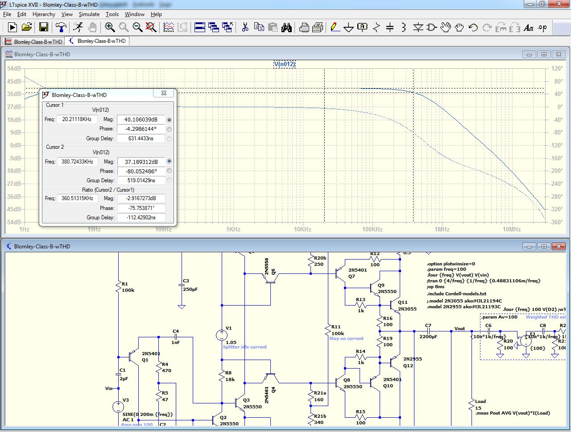
Task: Open the Hierarchy menu
Action: pos(44,14)
